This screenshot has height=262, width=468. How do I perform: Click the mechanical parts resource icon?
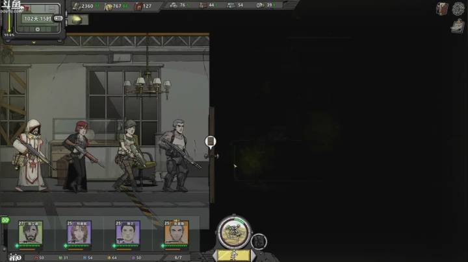260,5
